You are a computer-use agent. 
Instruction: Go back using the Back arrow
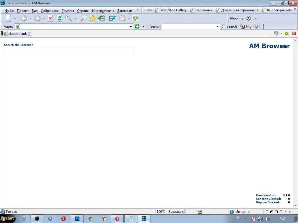click(24, 18)
